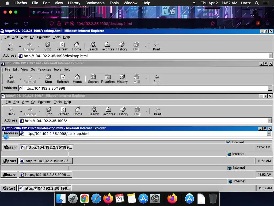This screenshot has height=206, width=274.
Task: Click Print in the second Internet Explorer window
Action: coord(157,79)
